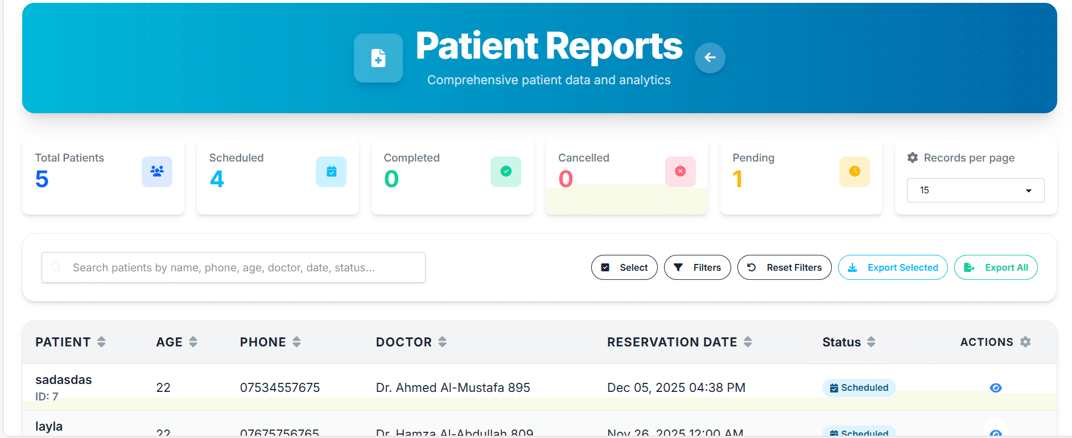Toggle the Select mode button

[x=624, y=267]
